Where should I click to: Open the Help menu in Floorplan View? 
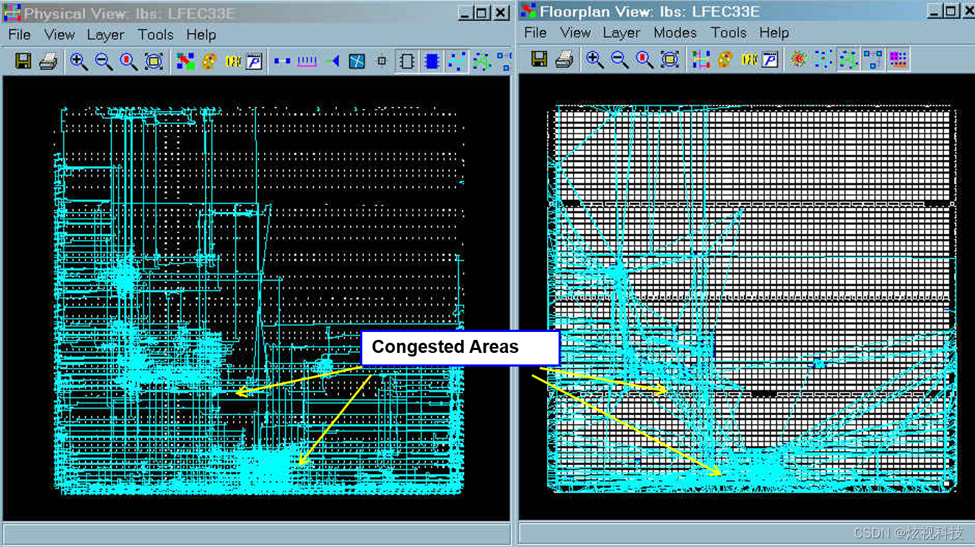[774, 32]
